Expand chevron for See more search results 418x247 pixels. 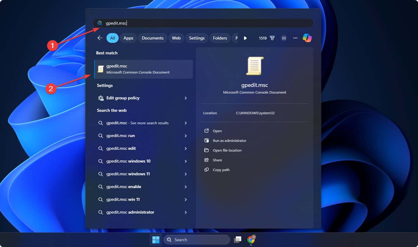[x=186, y=123]
